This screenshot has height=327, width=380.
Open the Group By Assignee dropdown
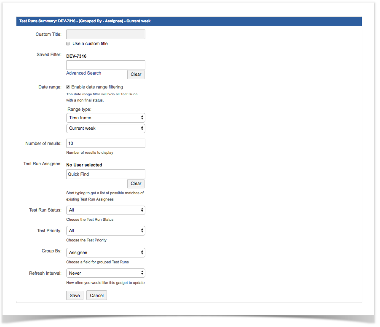tap(106, 252)
